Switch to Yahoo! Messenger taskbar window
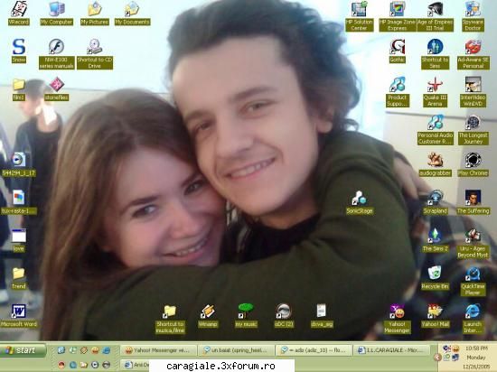 157,350
